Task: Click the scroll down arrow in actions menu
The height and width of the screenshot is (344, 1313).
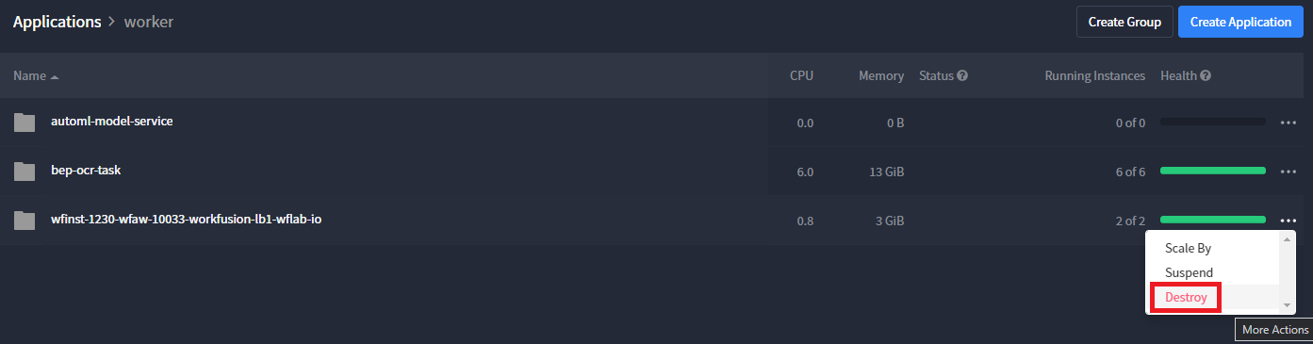Action: pos(1288,305)
